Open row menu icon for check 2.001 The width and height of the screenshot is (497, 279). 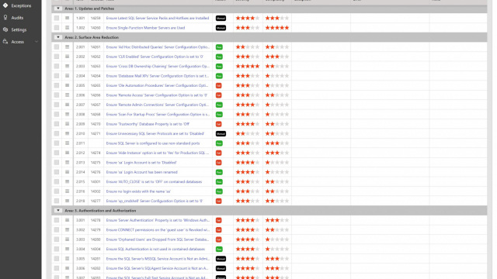(68, 46)
